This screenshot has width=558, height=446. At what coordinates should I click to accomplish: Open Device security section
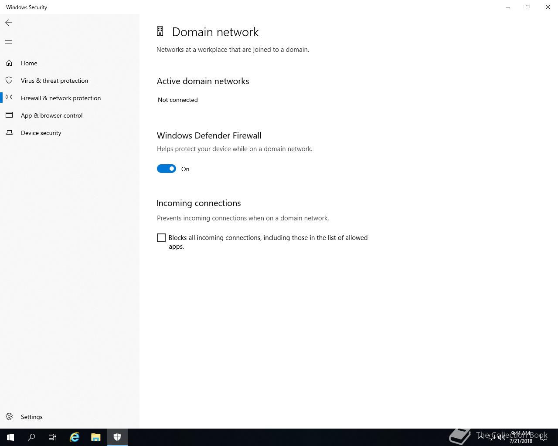coord(70,133)
